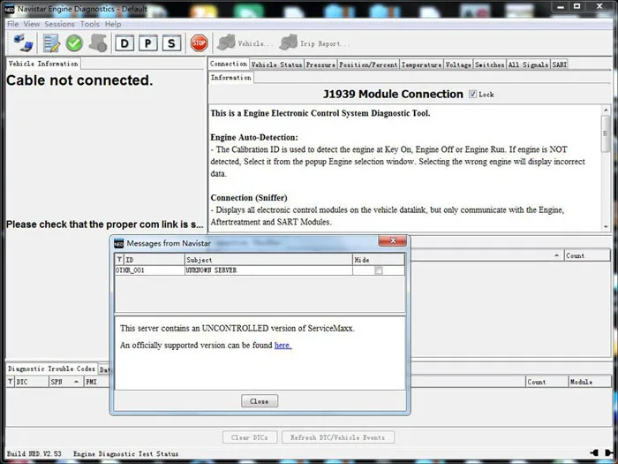
Task: Sort by ID column in Messages table
Action: click(154, 260)
